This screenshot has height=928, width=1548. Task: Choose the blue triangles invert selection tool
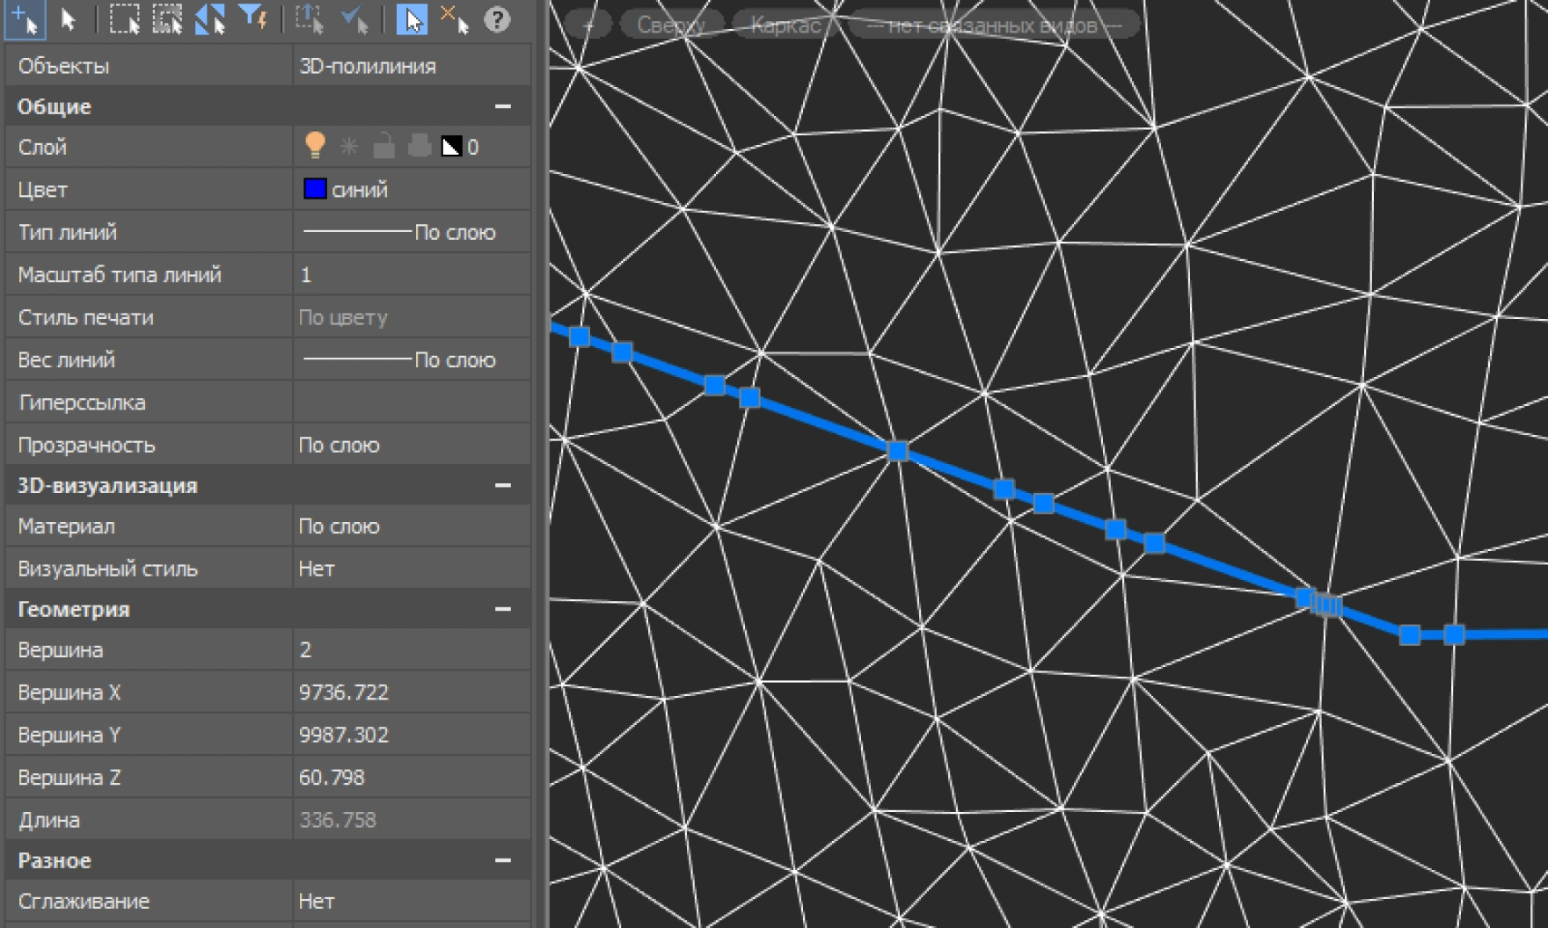(210, 19)
